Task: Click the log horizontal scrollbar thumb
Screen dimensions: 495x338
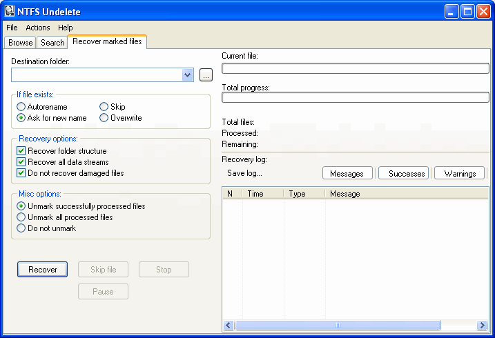Action: [x=338, y=325]
